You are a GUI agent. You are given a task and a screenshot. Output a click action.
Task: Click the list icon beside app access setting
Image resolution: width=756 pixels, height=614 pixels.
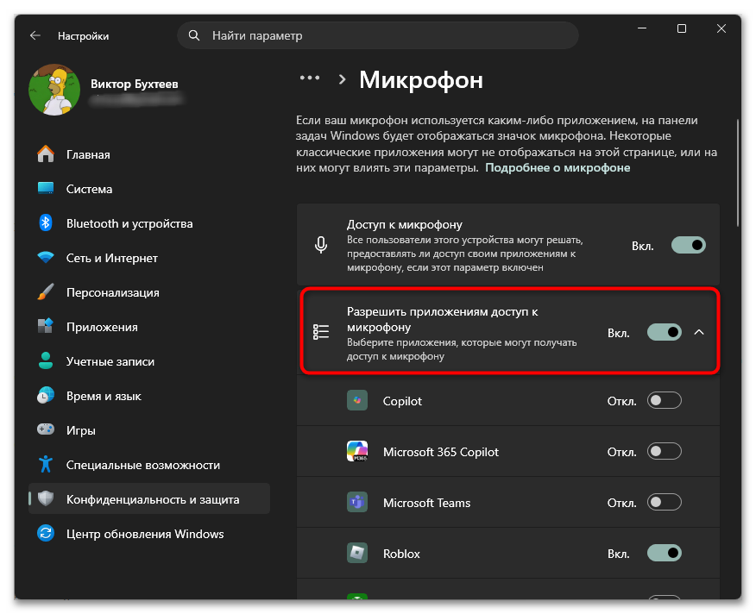[x=321, y=332]
